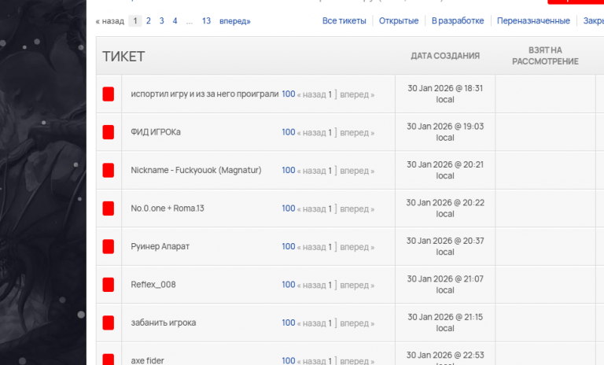
Task: Click '100' link in 'испортил игру' row
Action: pos(288,94)
